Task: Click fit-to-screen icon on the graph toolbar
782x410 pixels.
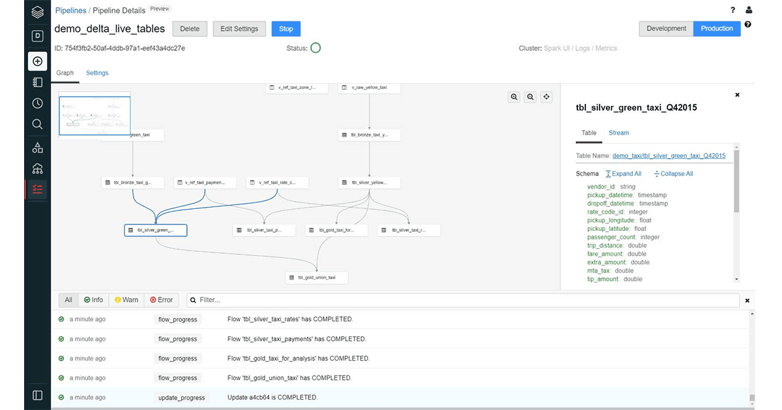Action: point(546,96)
